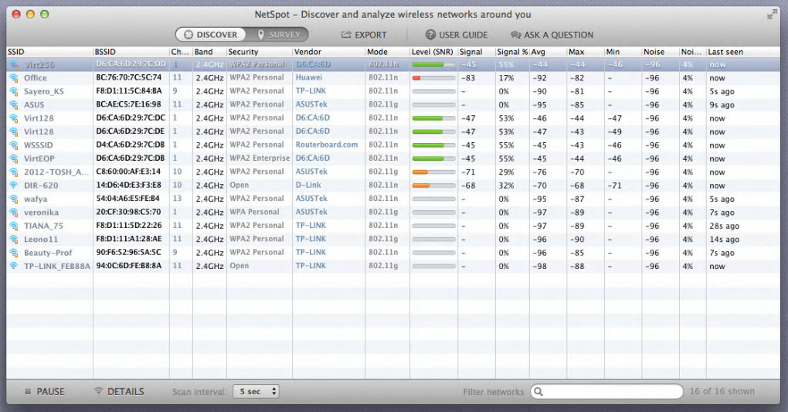Sort by the Noise column header
The width and height of the screenshot is (788, 412).
(661, 52)
